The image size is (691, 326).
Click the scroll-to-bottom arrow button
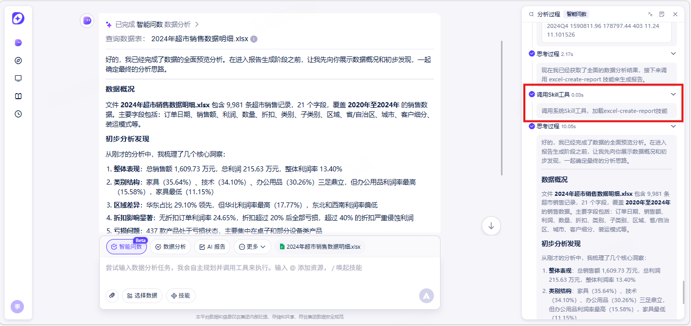point(491,226)
